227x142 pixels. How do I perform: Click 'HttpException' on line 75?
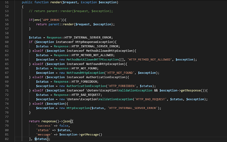pos(78,108)
